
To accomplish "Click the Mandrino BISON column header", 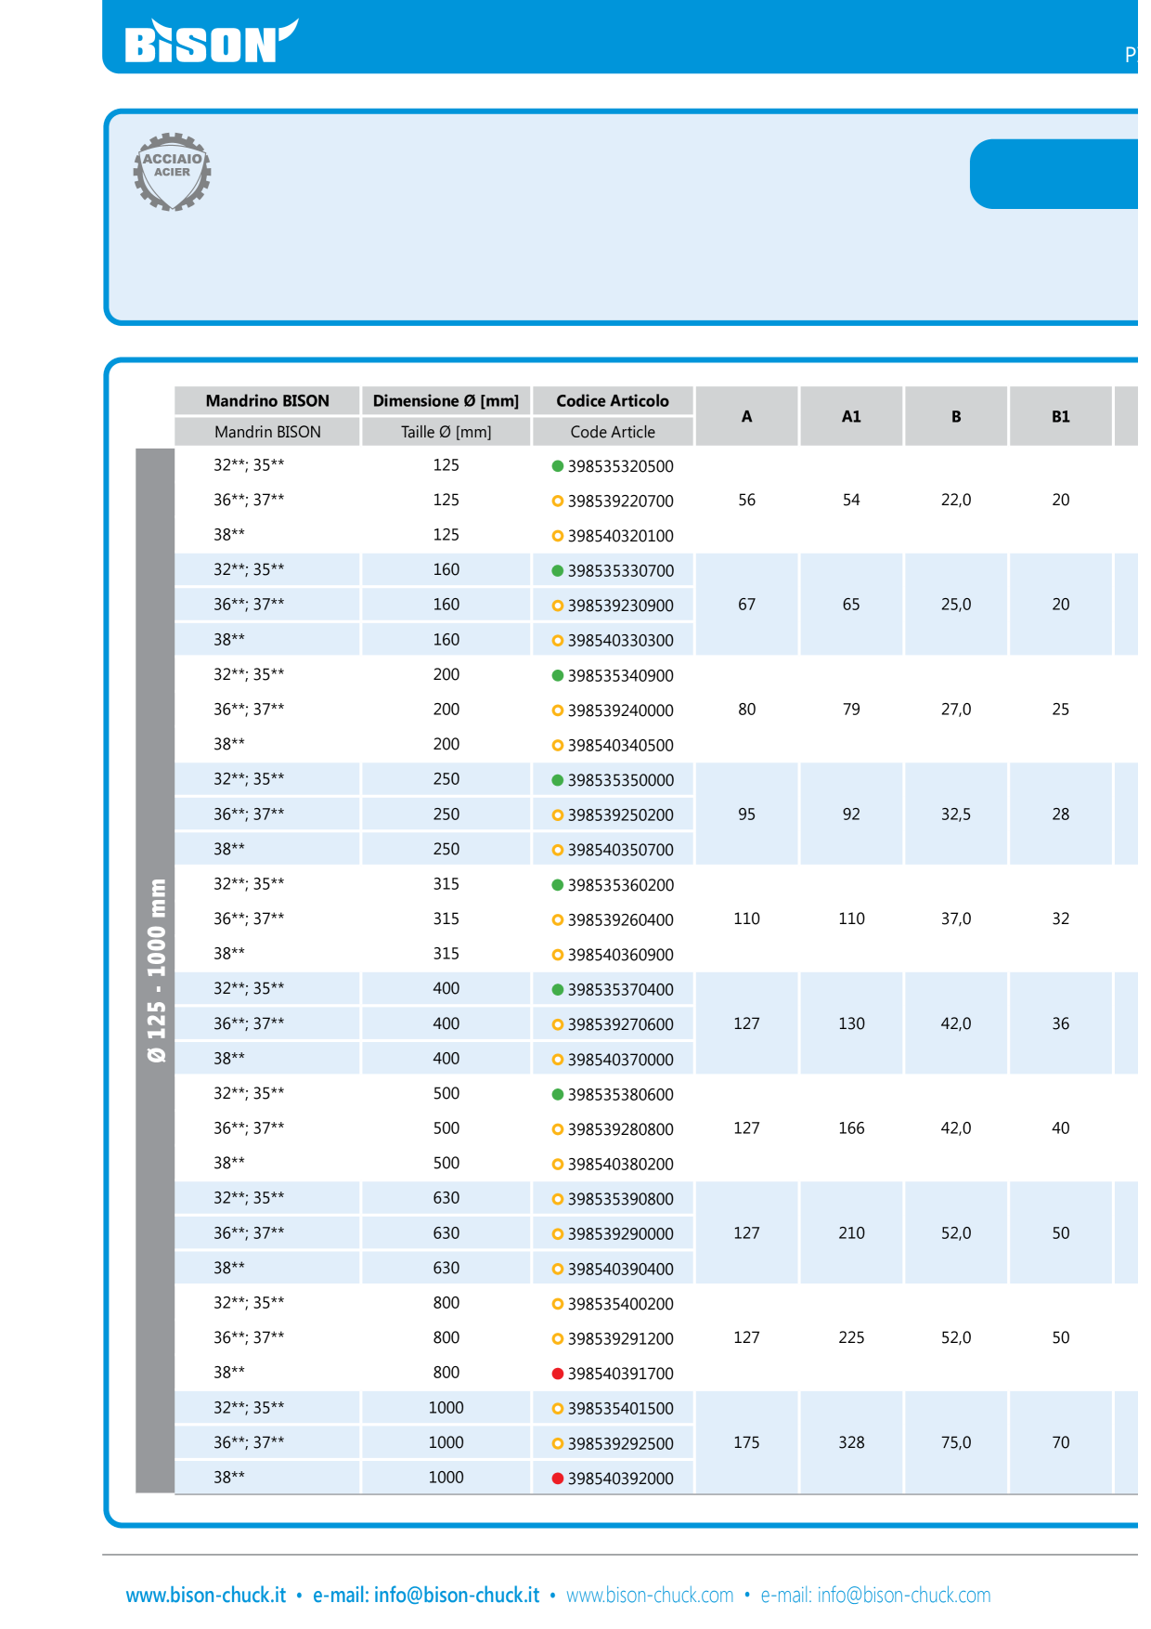I will pos(267,400).
